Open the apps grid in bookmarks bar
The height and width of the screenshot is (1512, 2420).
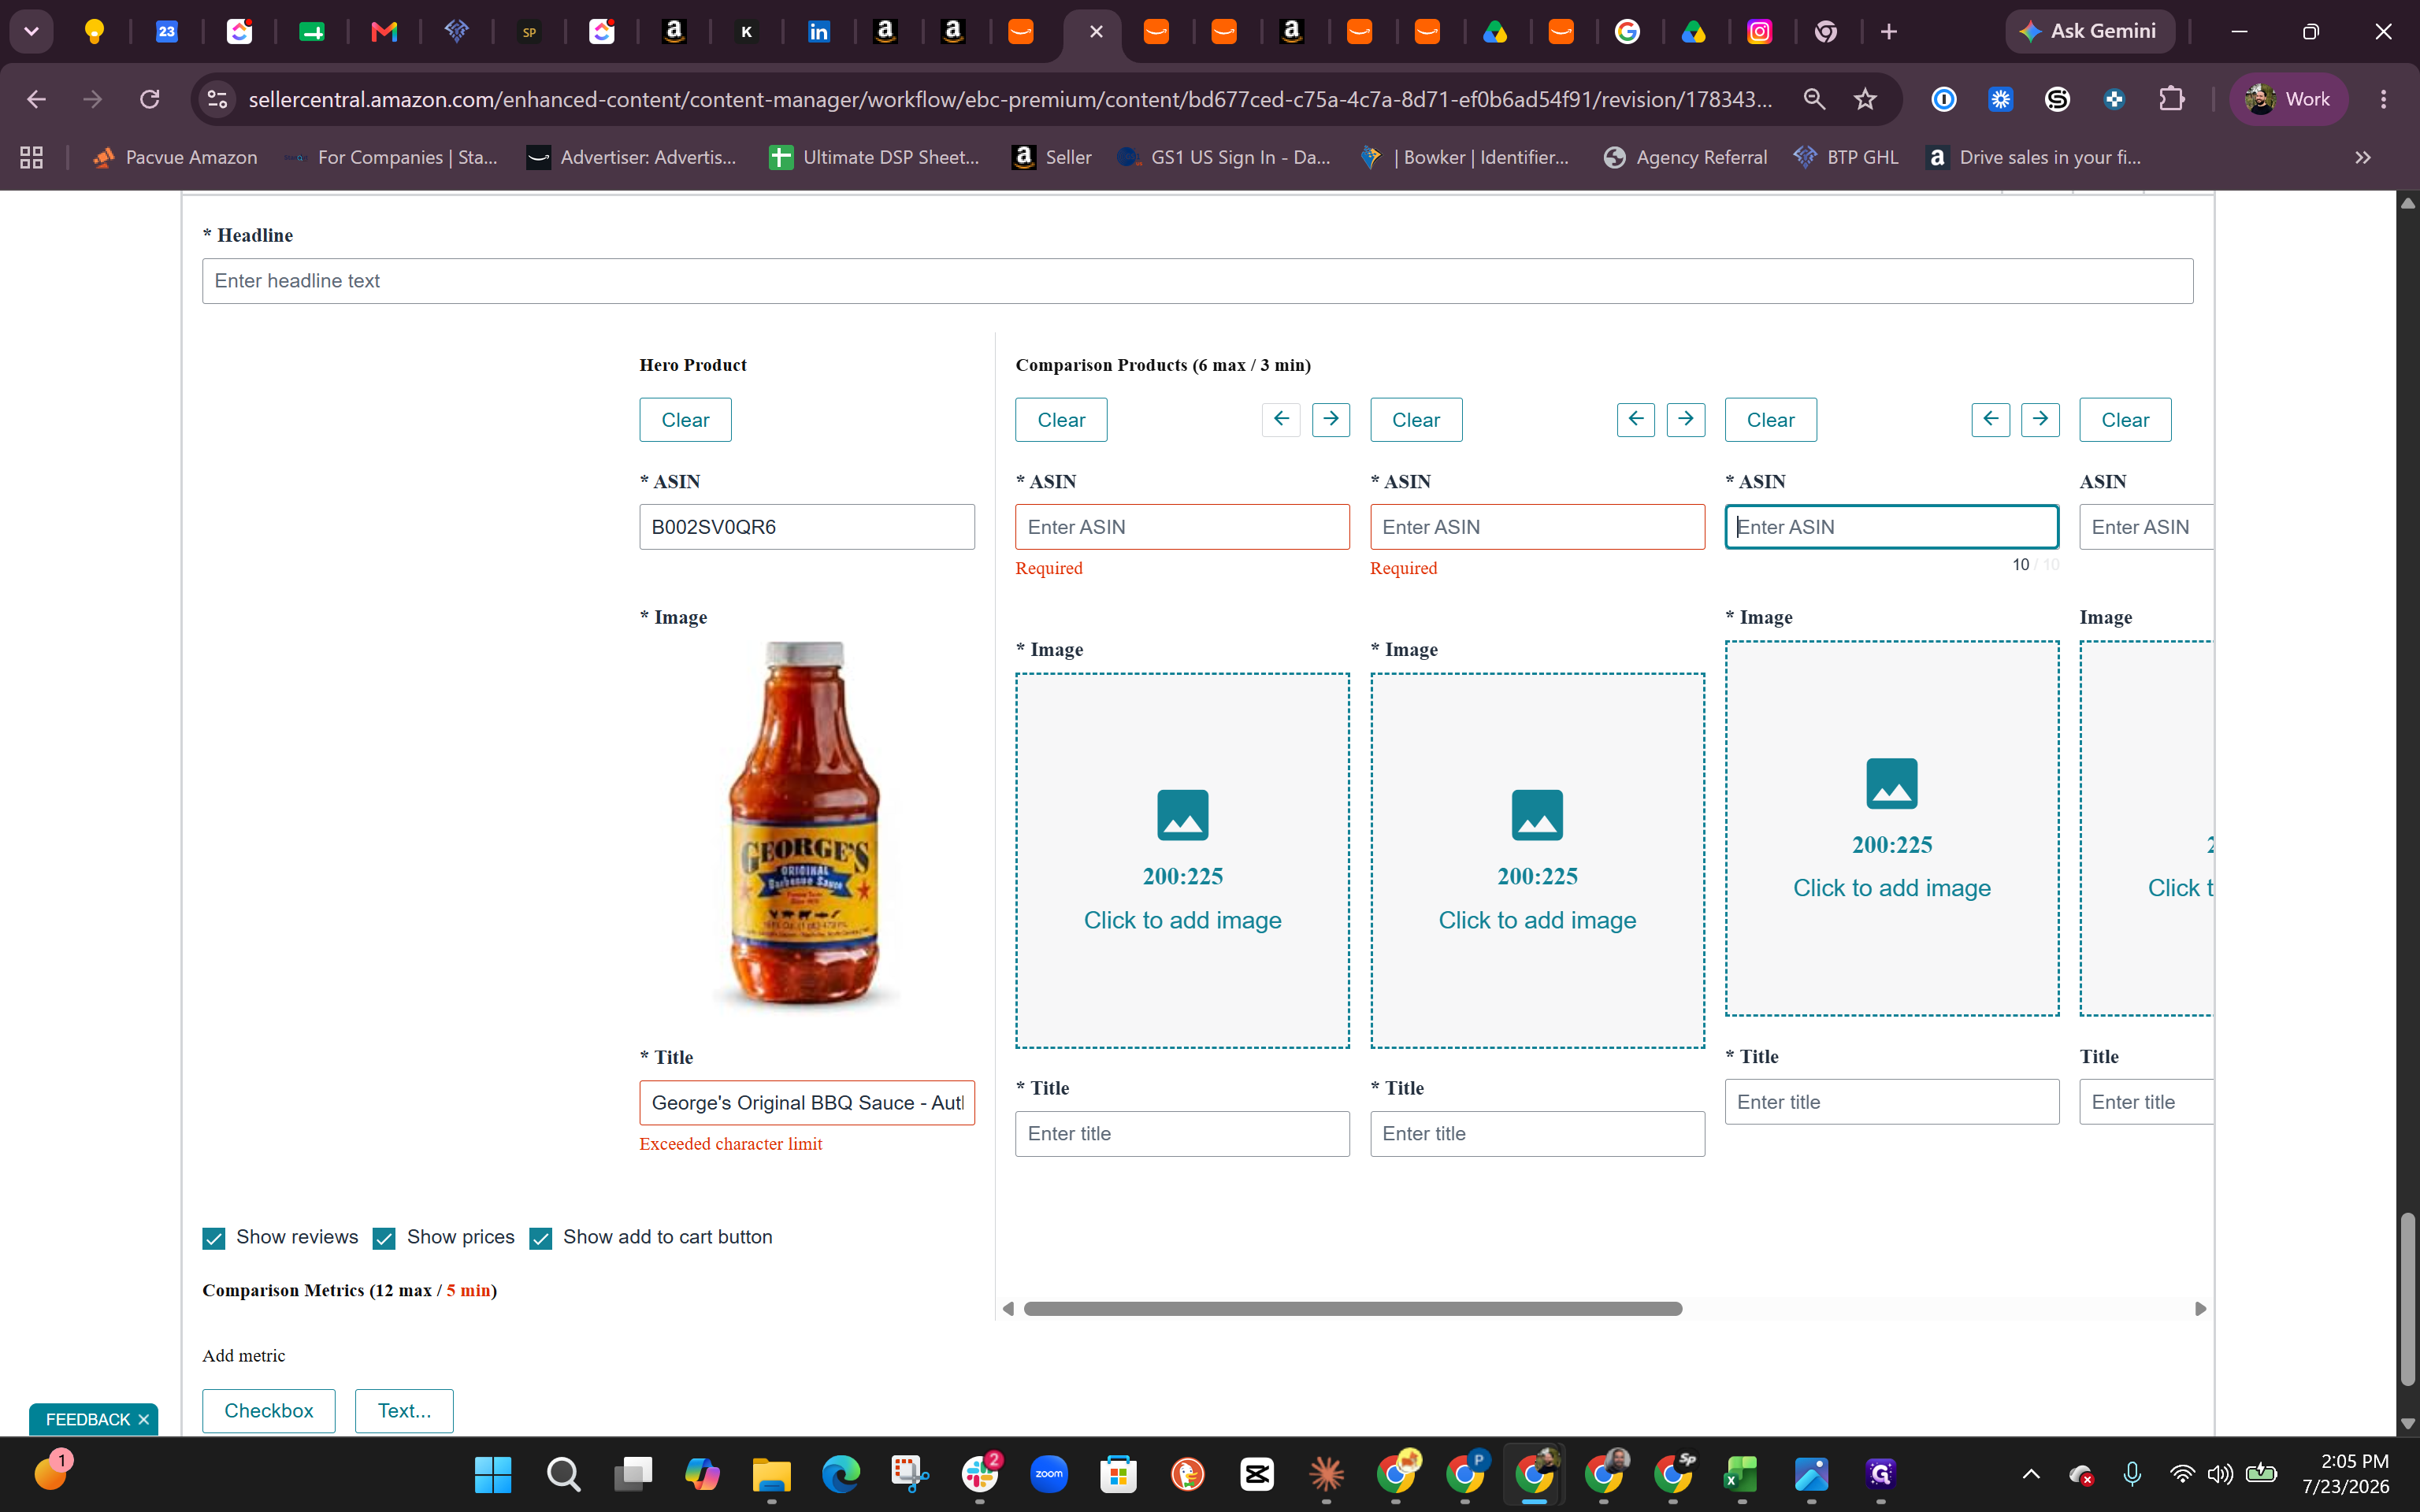click(x=32, y=157)
